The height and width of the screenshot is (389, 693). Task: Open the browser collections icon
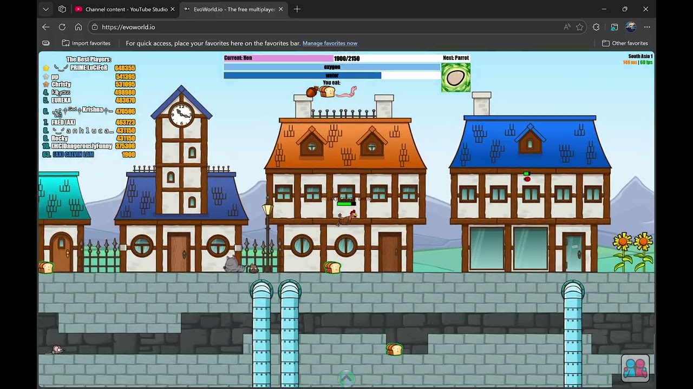[614, 27]
